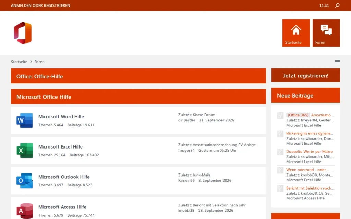Click text Beiträge 8.523

coord(80,185)
